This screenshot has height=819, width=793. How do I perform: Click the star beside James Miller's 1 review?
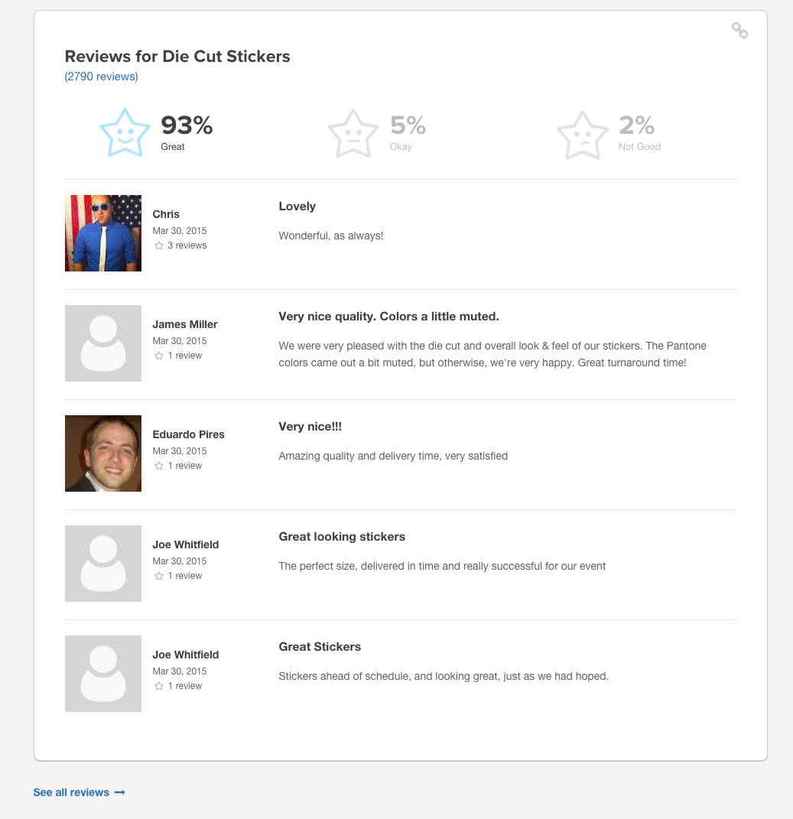point(159,356)
